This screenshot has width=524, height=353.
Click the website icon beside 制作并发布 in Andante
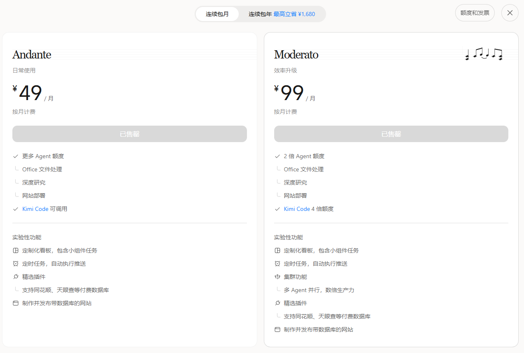(16, 303)
